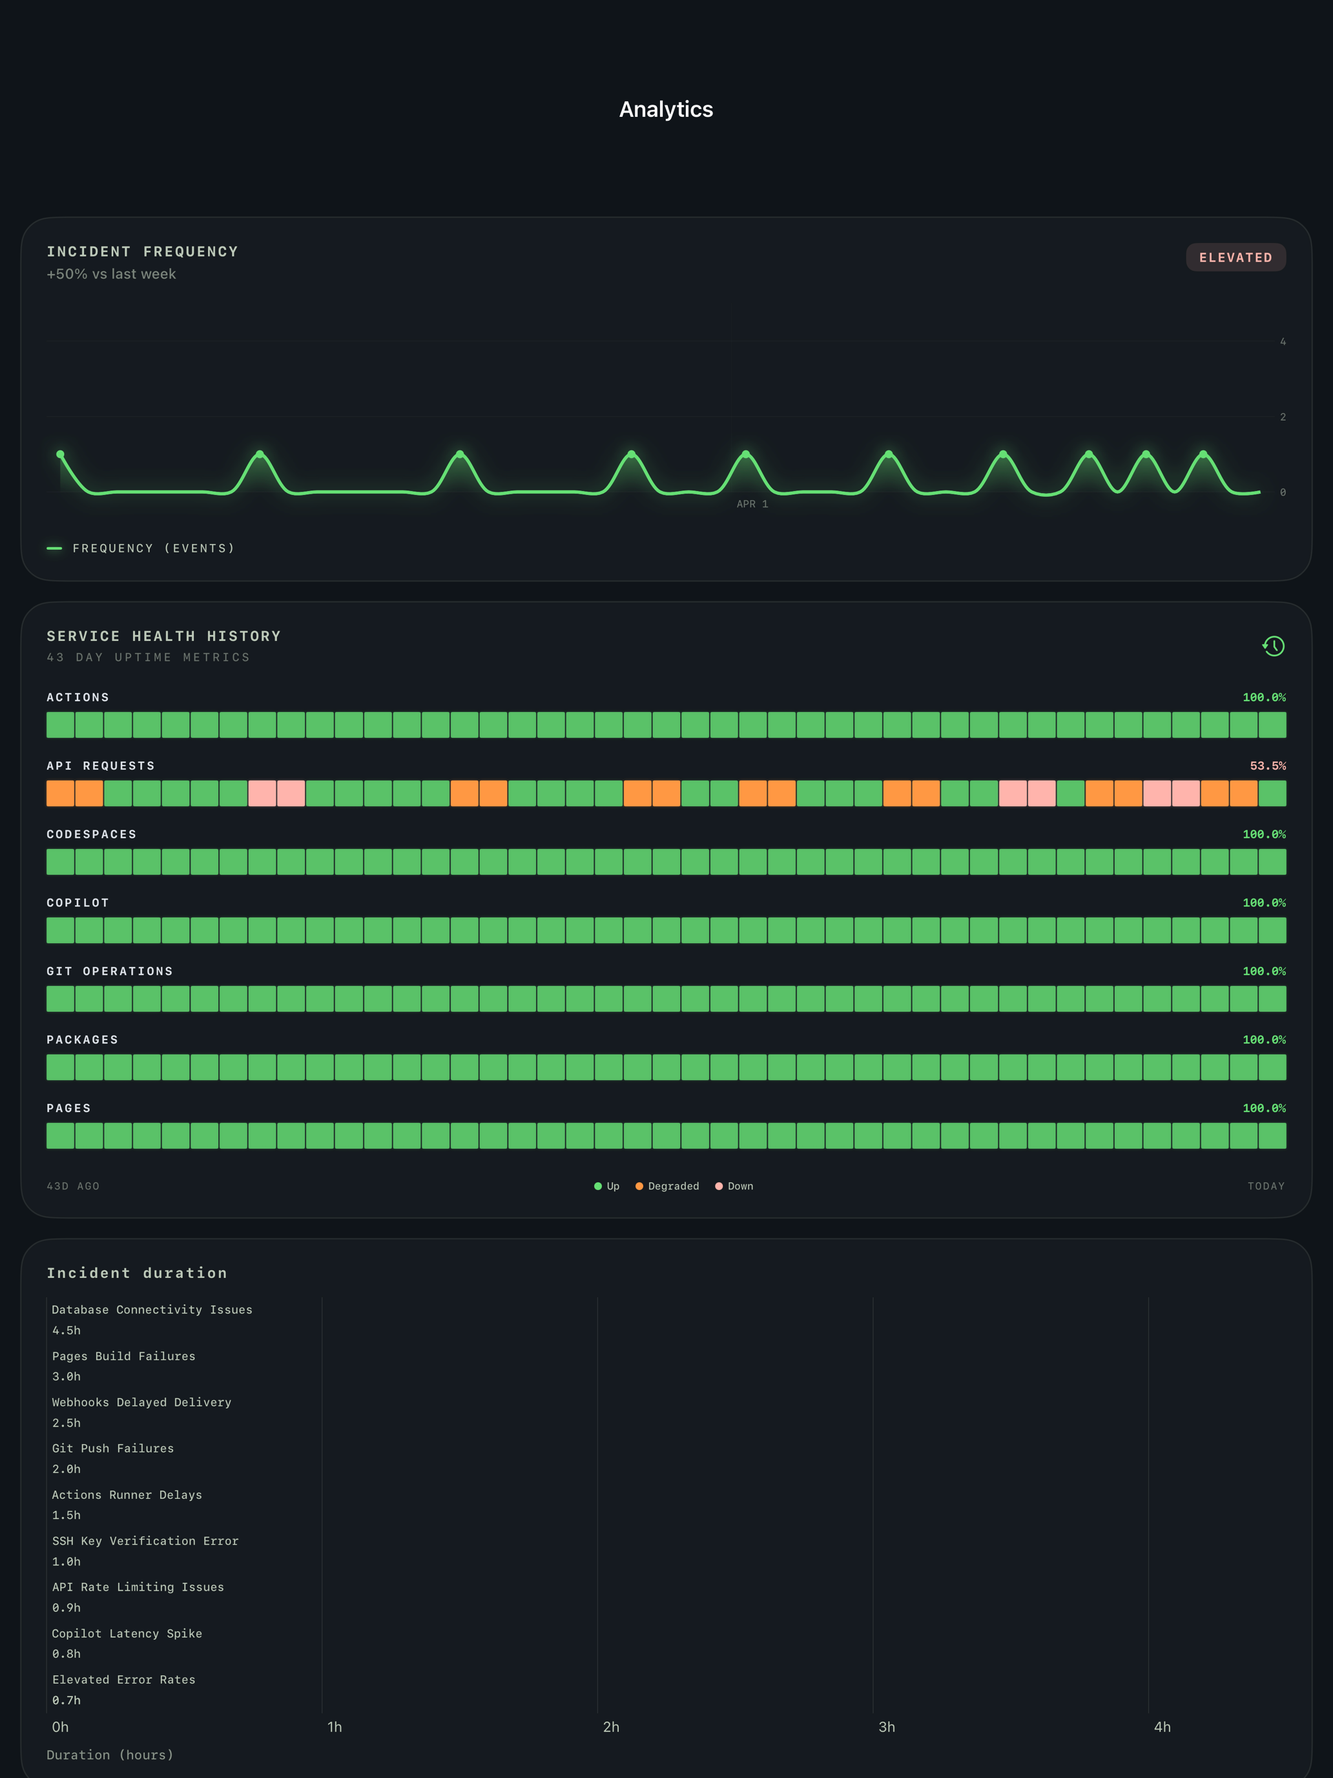Click the COPILOT service label
The height and width of the screenshot is (1778, 1333).
pyautogui.click(x=78, y=903)
